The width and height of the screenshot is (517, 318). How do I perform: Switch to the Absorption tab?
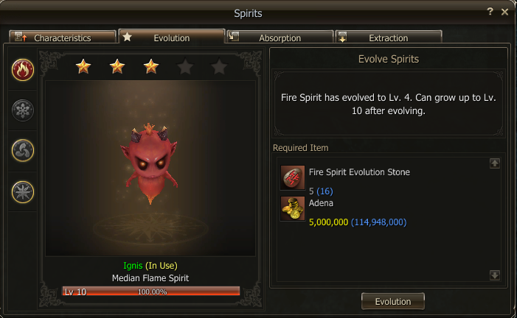coord(280,38)
